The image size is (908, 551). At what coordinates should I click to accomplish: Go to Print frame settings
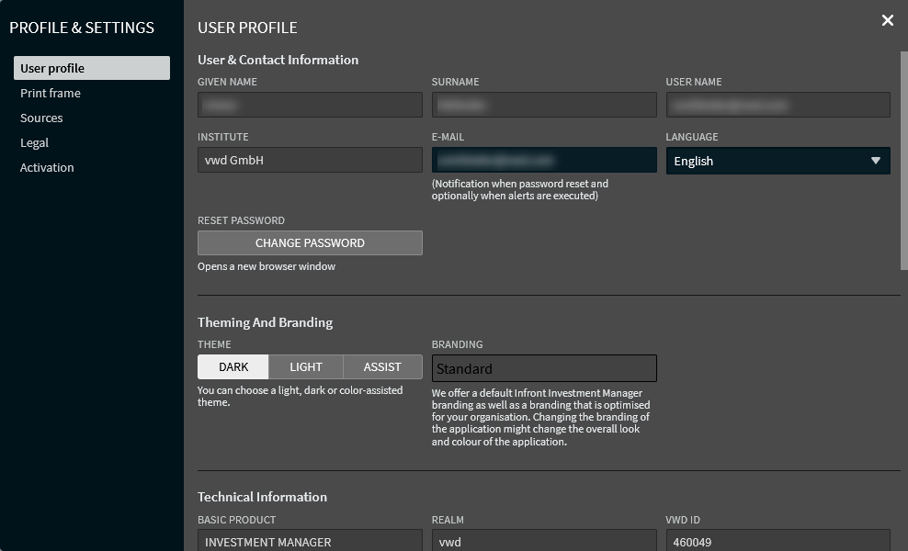click(51, 93)
